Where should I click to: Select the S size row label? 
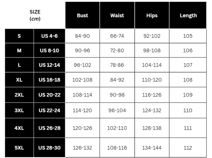click(x=19, y=36)
